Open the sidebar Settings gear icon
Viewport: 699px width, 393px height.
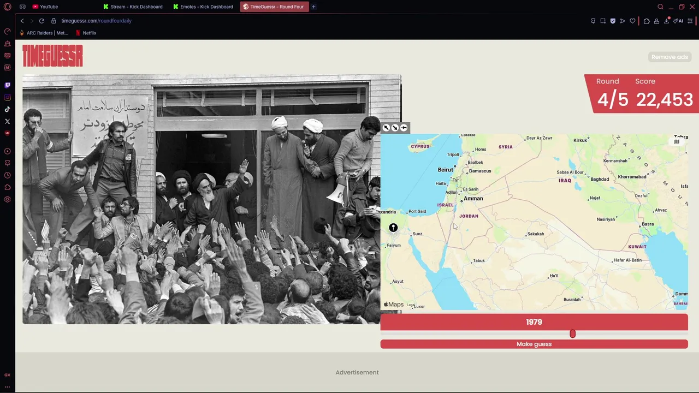(7, 199)
